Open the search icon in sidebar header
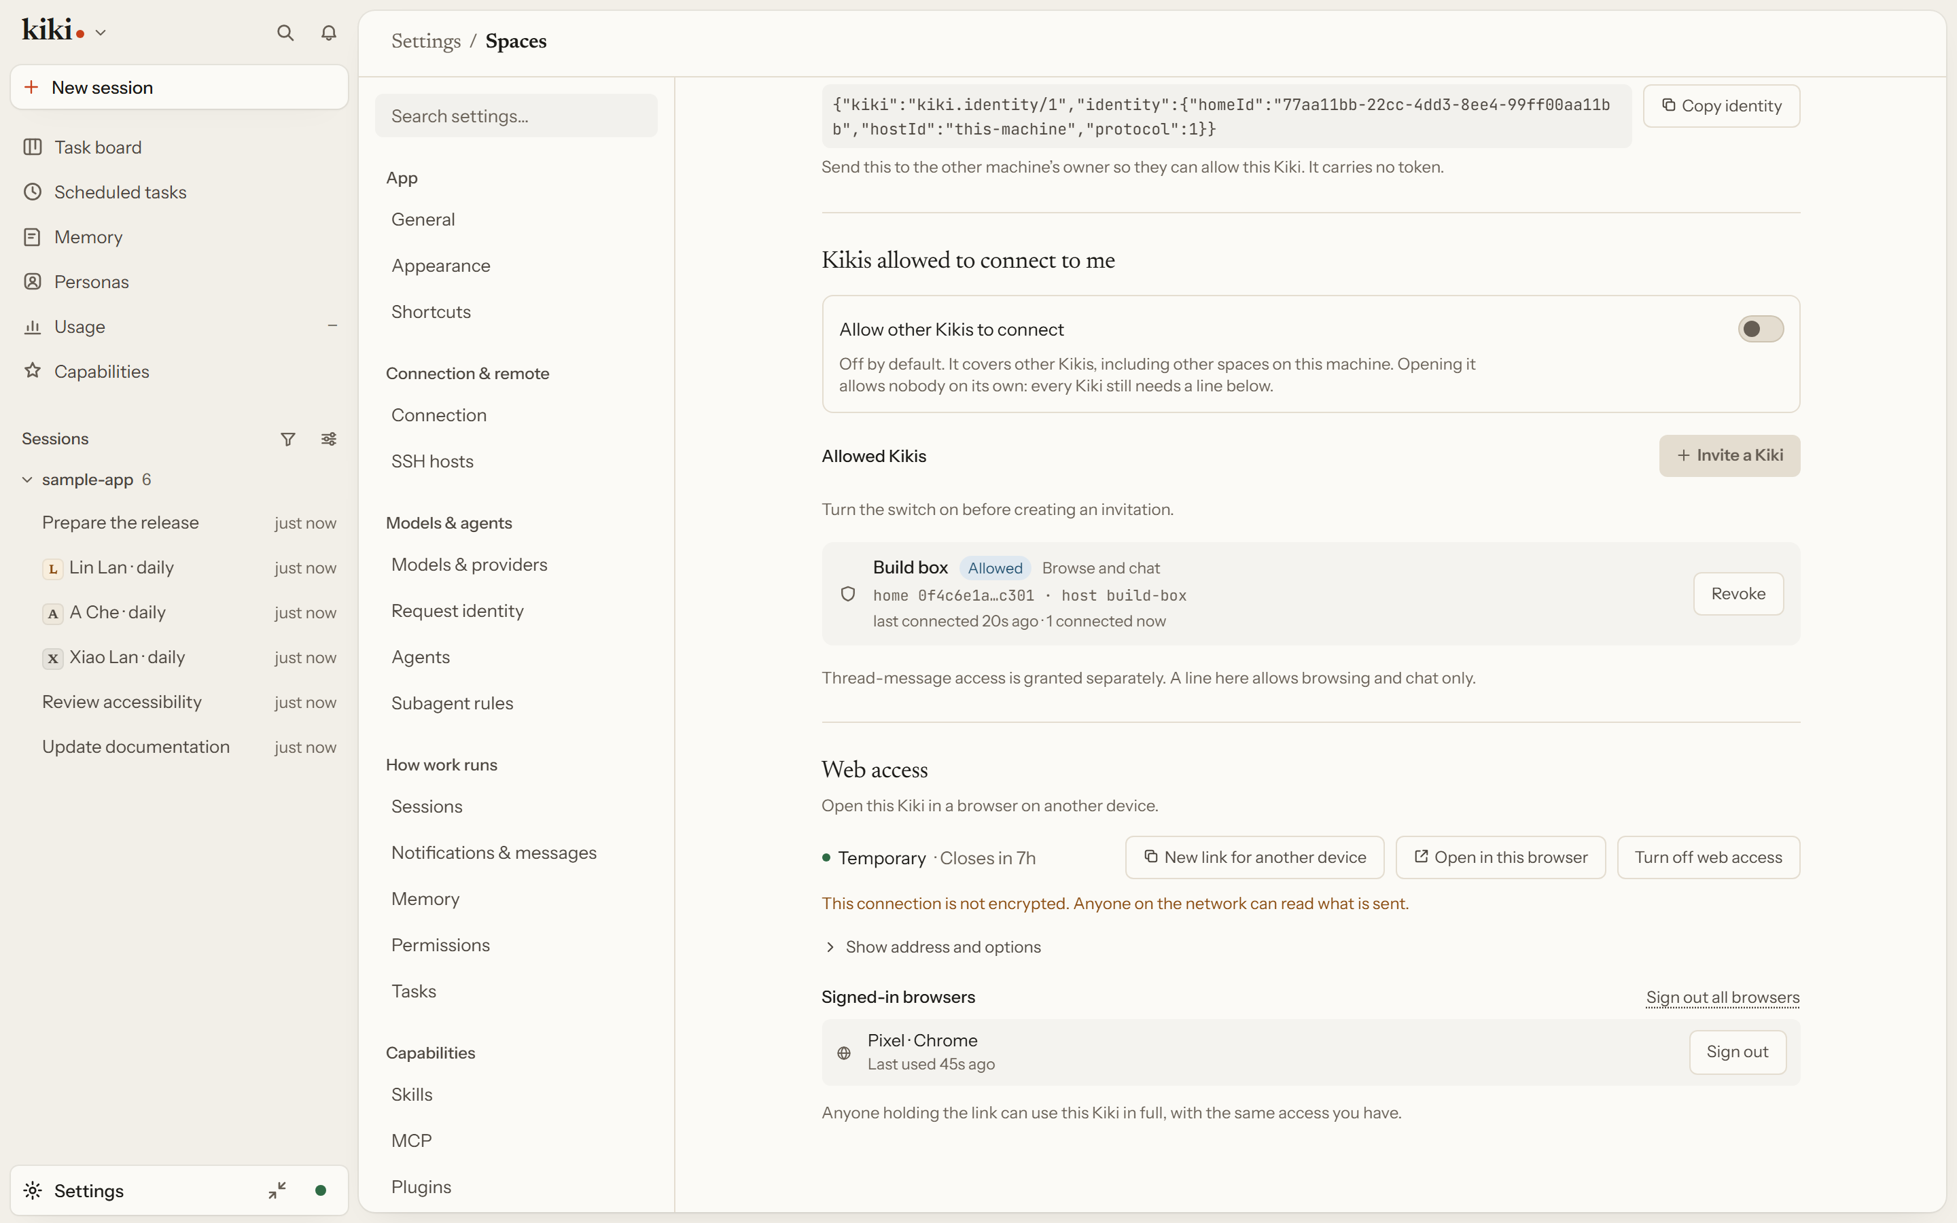The image size is (1957, 1223). [285, 33]
